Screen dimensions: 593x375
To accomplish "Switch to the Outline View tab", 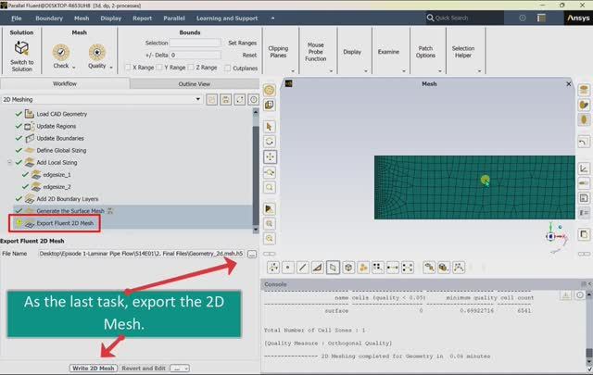I will [x=195, y=84].
